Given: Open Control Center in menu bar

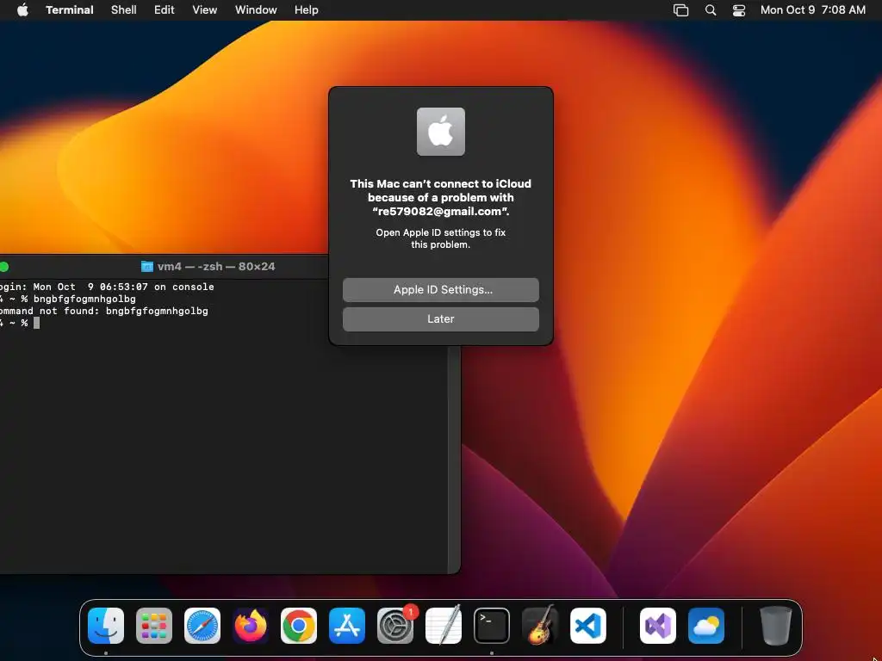Looking at the screenshot, I should click(x=738, y=10).
